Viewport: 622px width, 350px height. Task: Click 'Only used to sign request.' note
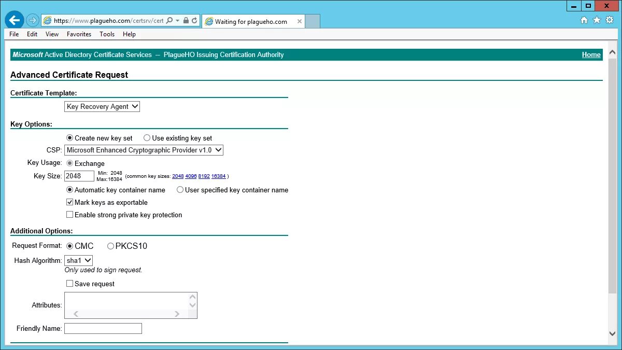point(103,270)
